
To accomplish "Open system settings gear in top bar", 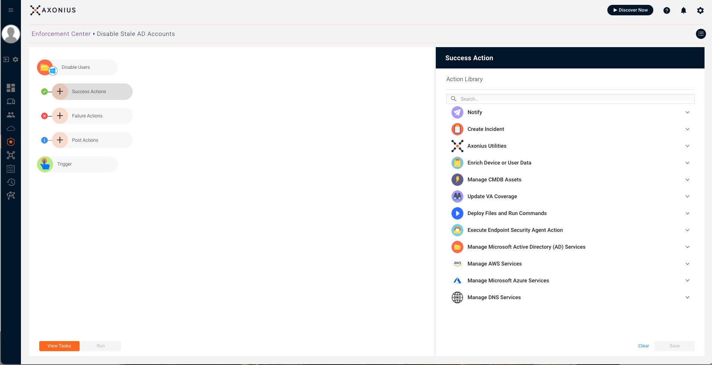I will tap(700, 10).
